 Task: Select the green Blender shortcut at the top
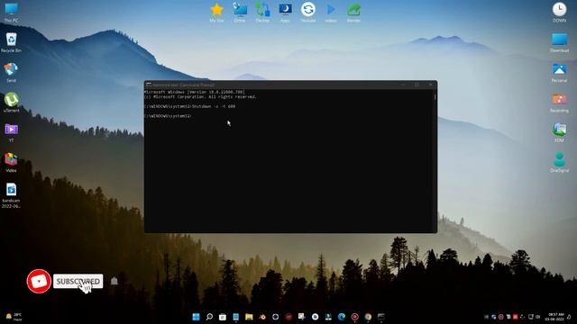click(353, 12)
